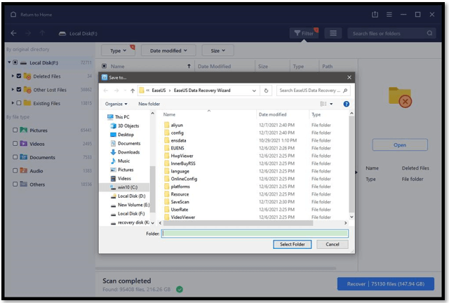449x303 pixels.
Task: Check the Videos file type checkbox
Action: click(x=15, y=144)
